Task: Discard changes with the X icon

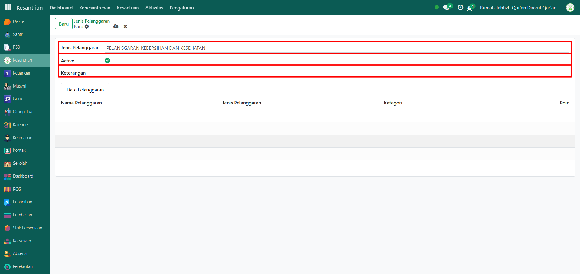Action: pos(125,27)
